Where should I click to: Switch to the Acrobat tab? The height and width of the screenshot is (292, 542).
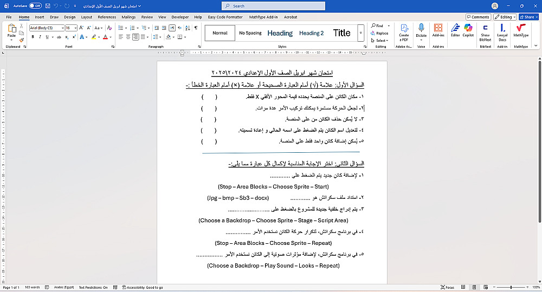point(291,17)
